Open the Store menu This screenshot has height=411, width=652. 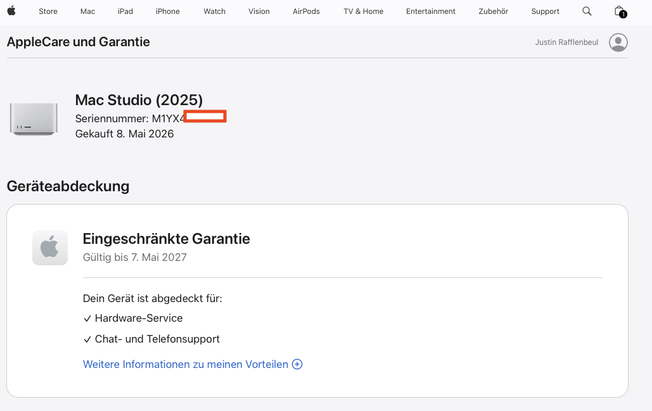[x=48, y=11]
